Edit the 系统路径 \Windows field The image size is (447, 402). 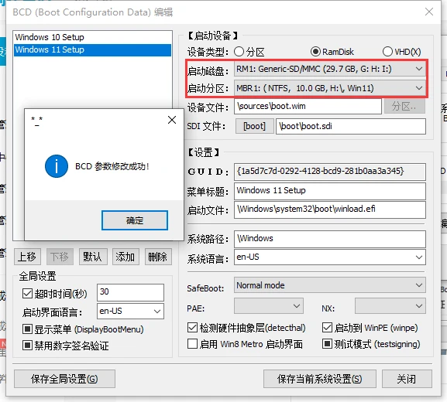pos(330,239)
